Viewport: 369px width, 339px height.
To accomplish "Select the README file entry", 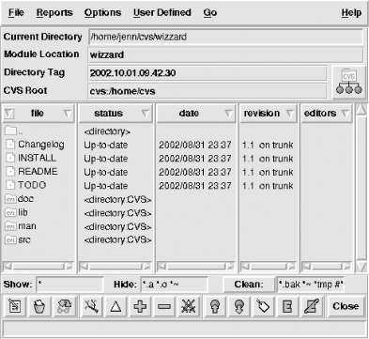I will point(38,172).
